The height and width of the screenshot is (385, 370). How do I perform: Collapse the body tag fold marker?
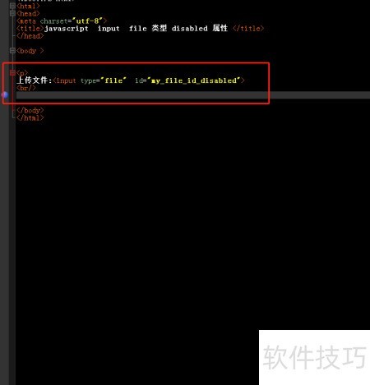(12, 50)
